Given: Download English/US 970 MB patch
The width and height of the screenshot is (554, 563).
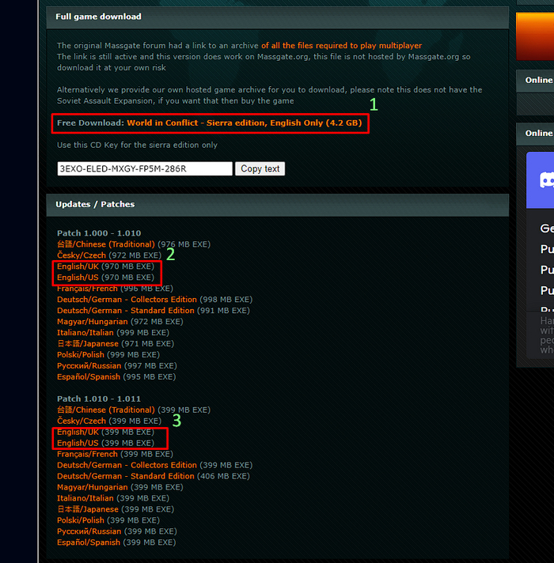Looking at the screenshot, I should 78,278.
